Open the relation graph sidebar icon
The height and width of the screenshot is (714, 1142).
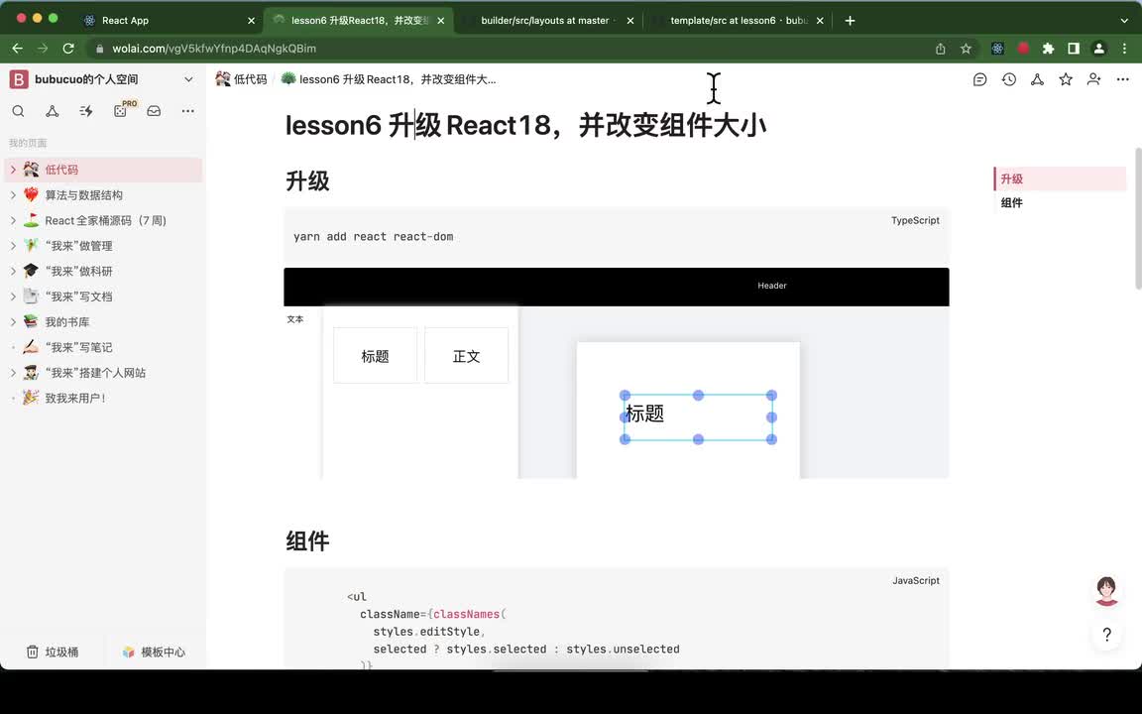tap(52, 111)
